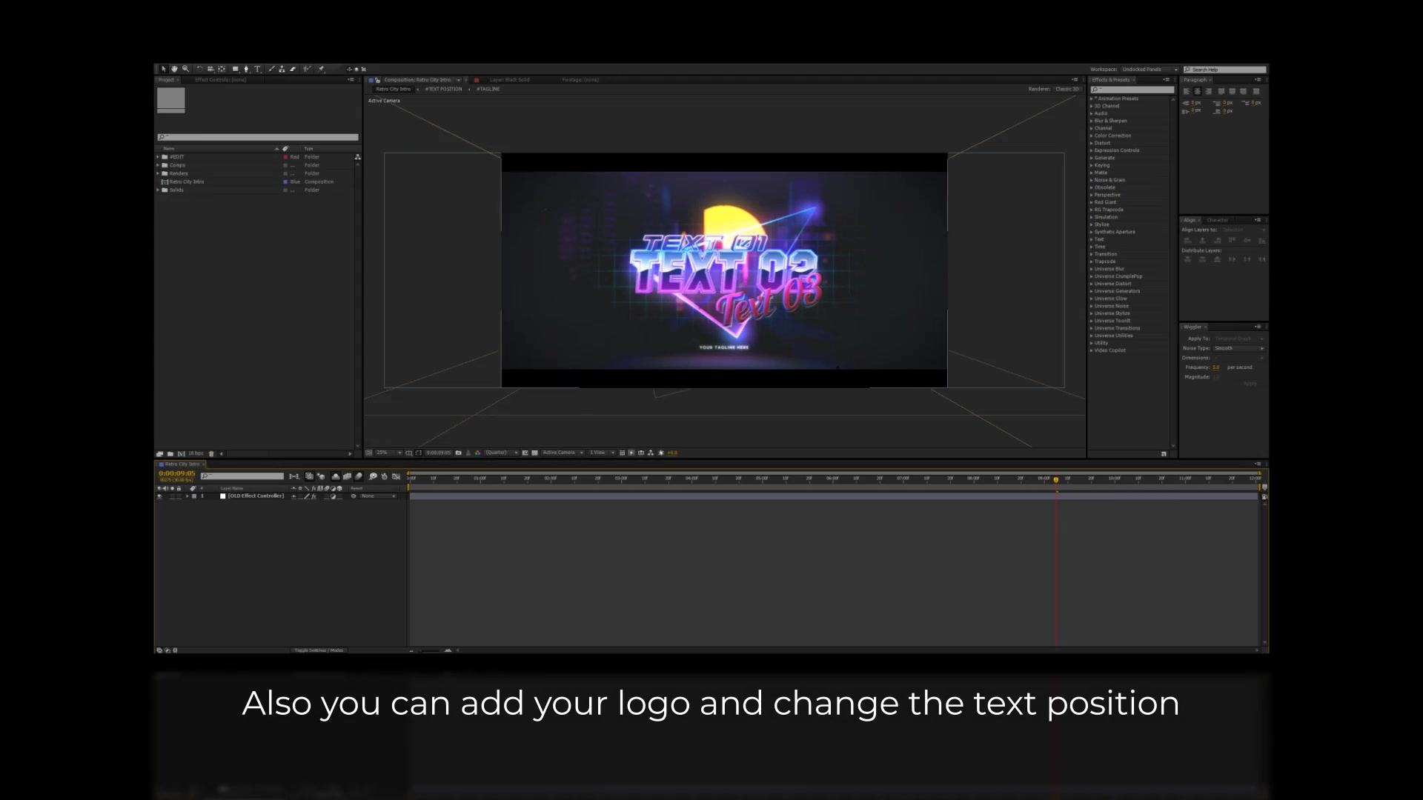Select the Wiggler panel tab

click(x=1193, y=327)
